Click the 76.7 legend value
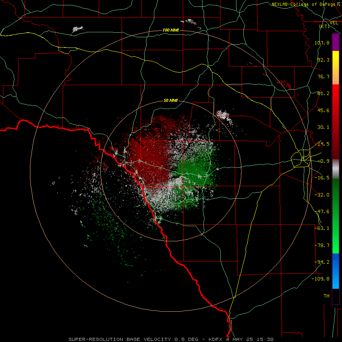 pos(323,76)
